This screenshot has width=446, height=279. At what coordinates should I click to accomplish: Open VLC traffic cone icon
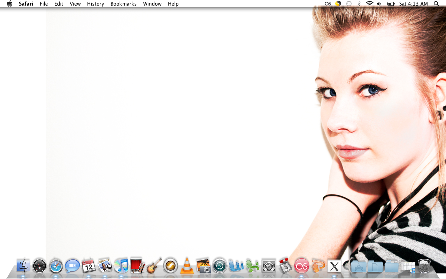(x=187, y=266)
